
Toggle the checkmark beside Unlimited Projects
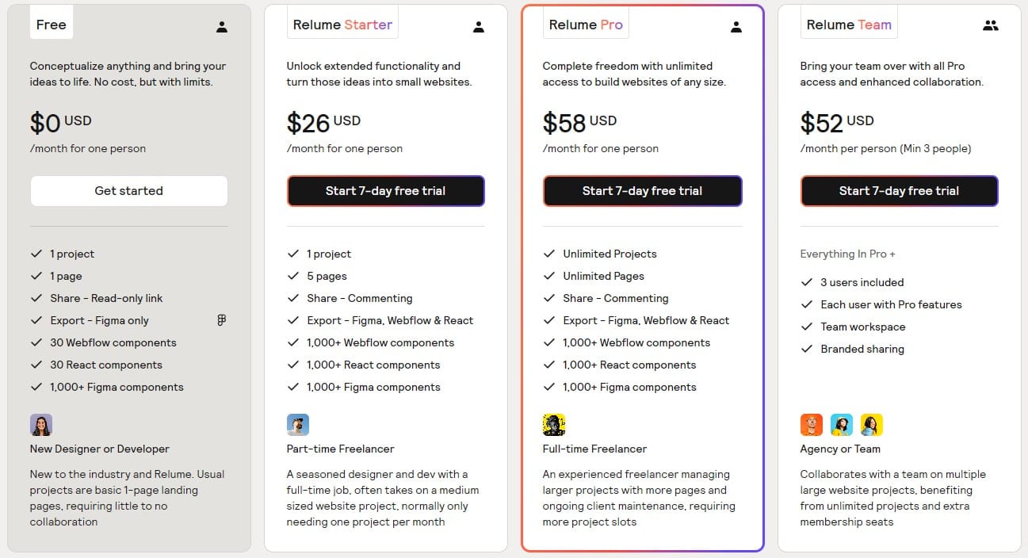pos(549,254)
